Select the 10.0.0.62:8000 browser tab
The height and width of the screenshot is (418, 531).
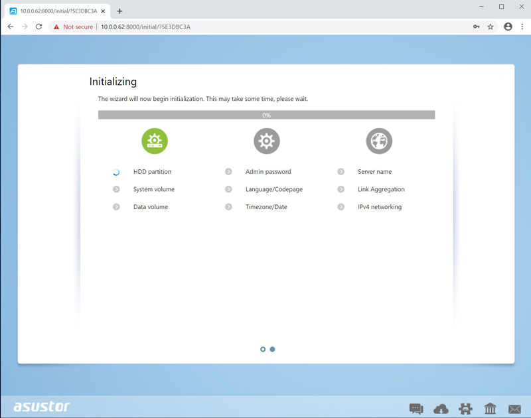point(57,11)
